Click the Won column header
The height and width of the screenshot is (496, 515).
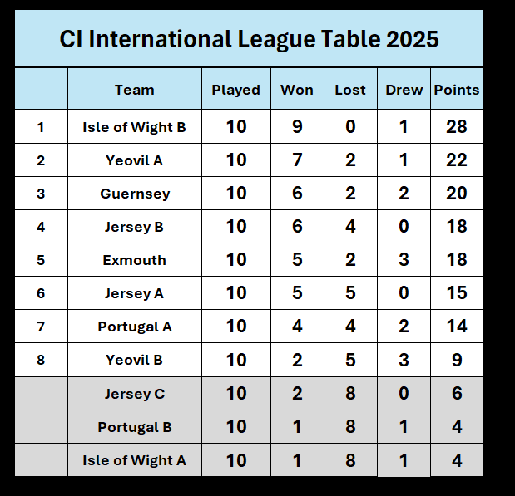[x=296, y=90]
